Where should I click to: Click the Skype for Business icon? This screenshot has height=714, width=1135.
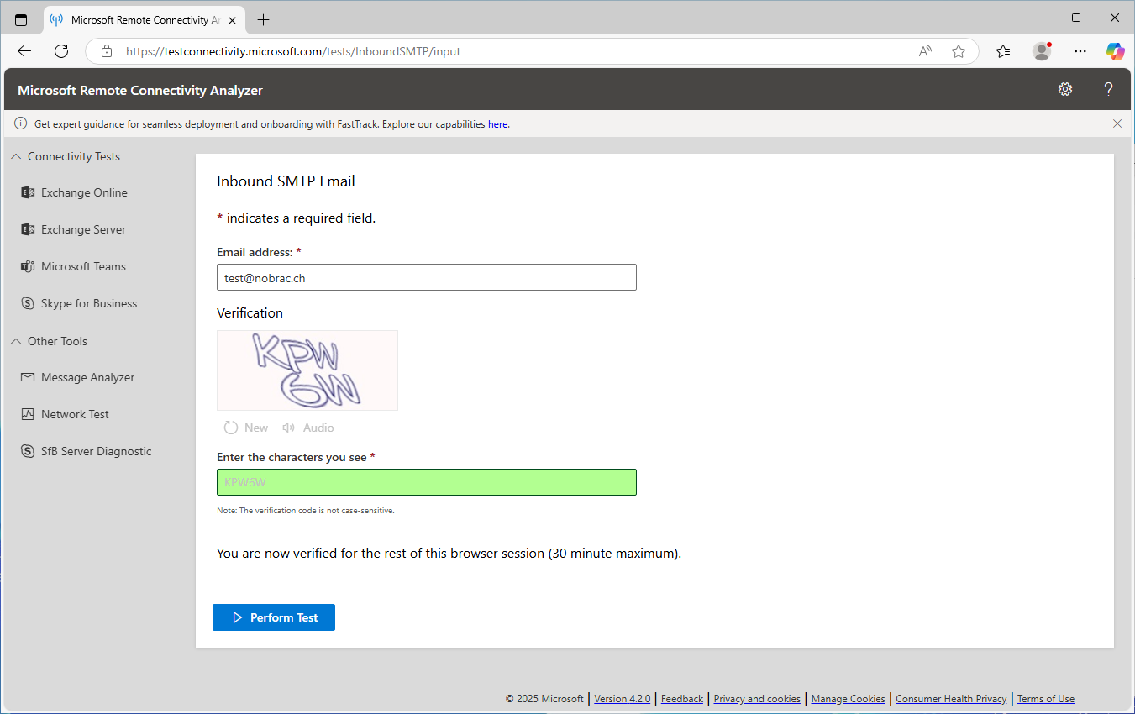(x=28, y=303)
